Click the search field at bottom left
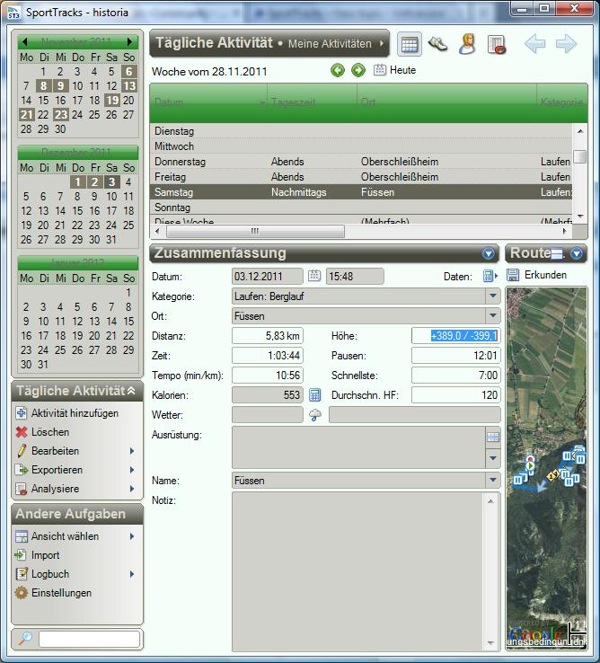Viewport: 600px width, 663px height. pos(89,639)
